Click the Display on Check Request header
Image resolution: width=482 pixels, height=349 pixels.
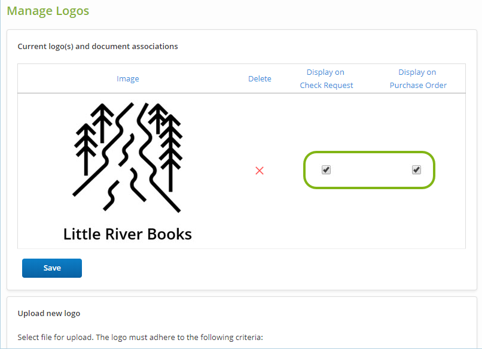pos(326,78)
